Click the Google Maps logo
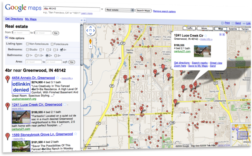Image resolution: width=252 pixels, height=156 pixels. point(23,8)
